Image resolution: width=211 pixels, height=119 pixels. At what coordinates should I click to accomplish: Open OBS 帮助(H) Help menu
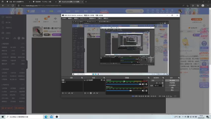(106, 18)
